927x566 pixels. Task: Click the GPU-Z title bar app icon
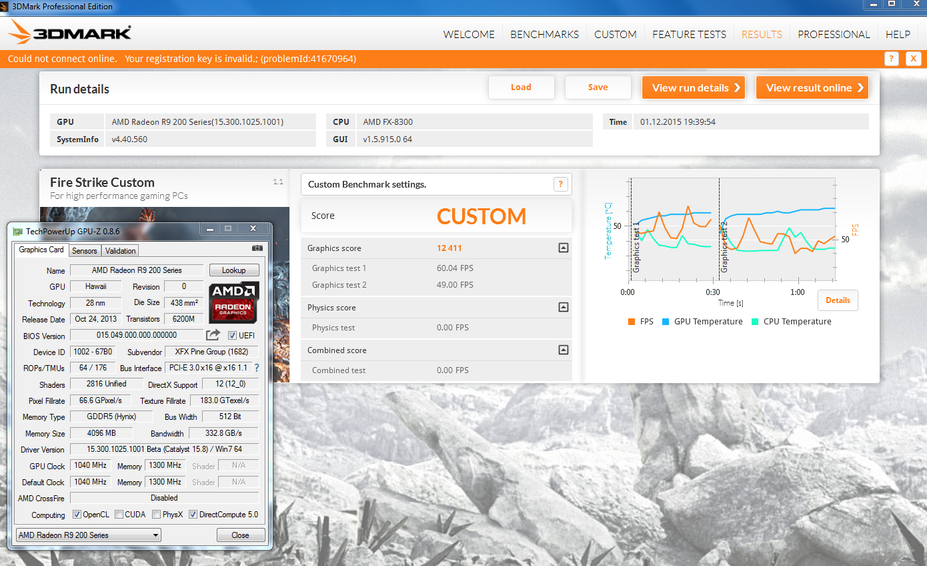pos(18,231)
